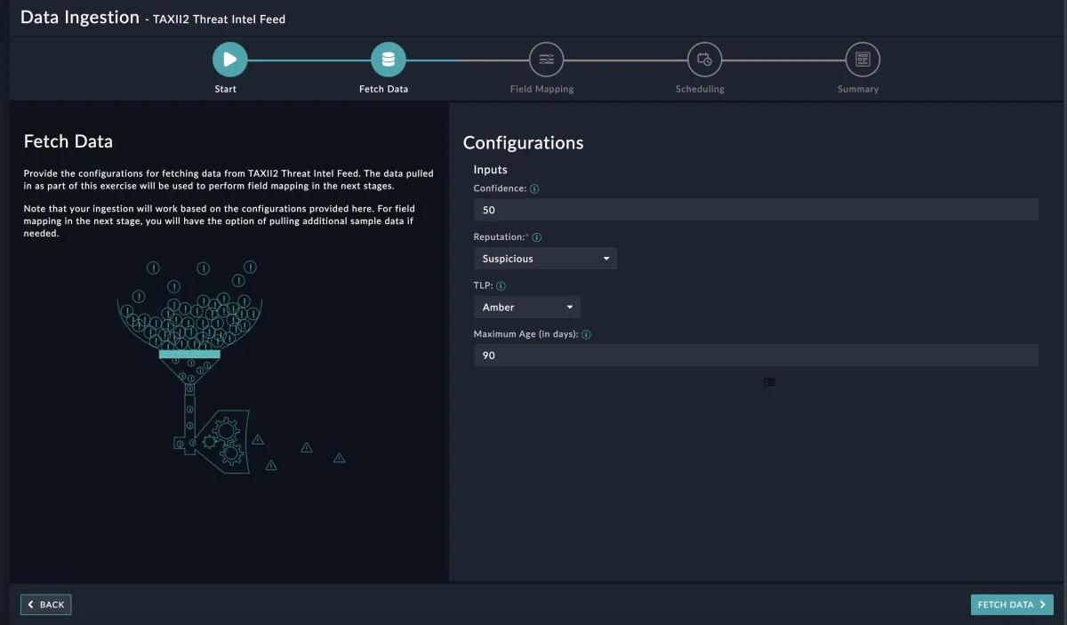
Task: Focus the Maximum Age field with 90
Action: coord(756,355)
